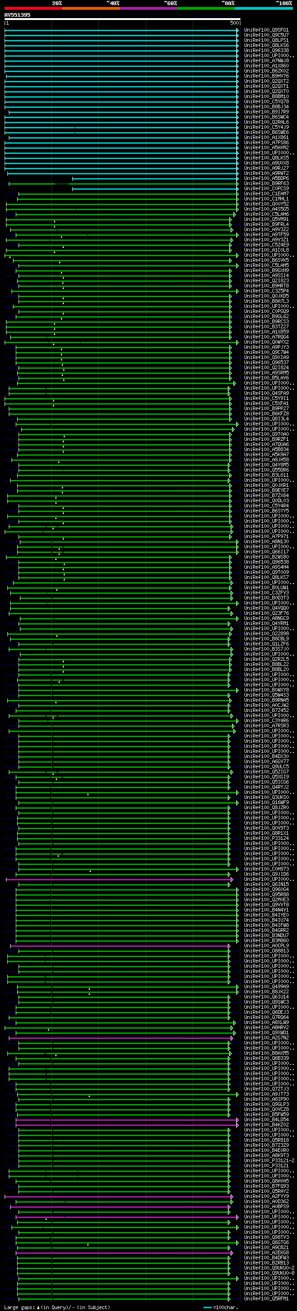Open hit UniRef100_A0BPS9
Screen dimensions: 297x1311
(266, 1206)
